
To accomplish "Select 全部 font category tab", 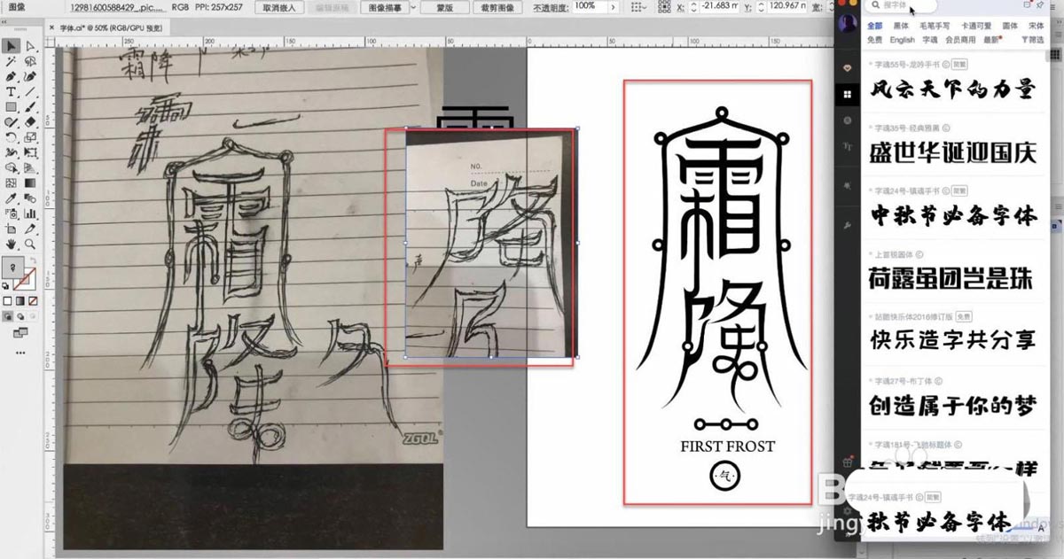I will point(875,27).
